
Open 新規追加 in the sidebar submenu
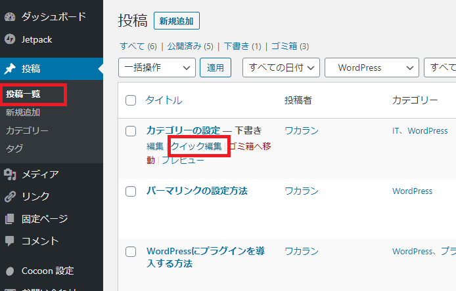tap(23, 112)
